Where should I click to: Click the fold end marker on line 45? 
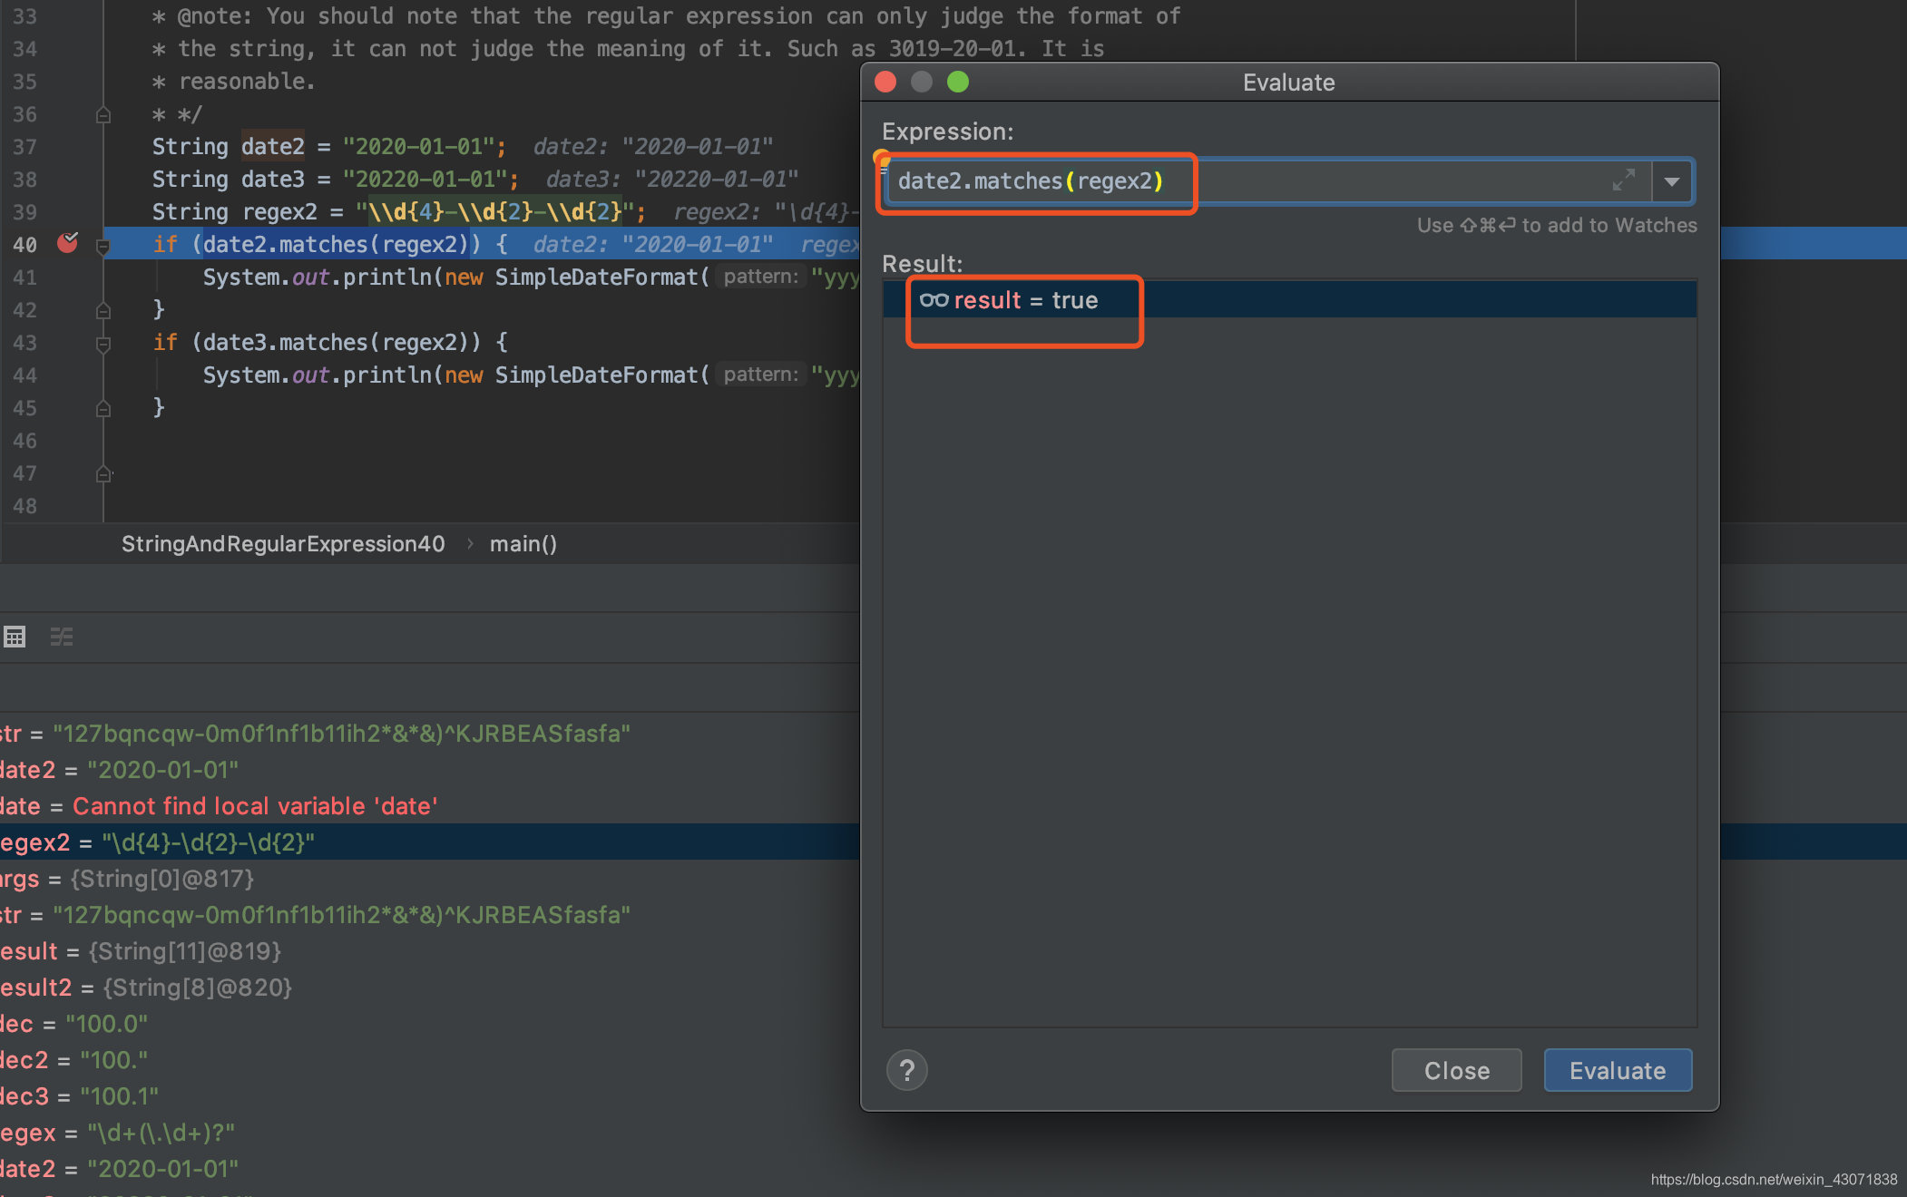pos(103,408)
